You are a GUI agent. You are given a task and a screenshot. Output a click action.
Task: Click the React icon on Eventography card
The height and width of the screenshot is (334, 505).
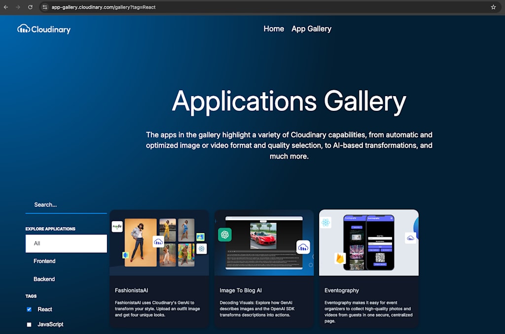[325, 222]
